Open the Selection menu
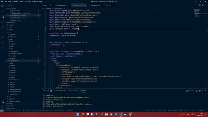208x117 pixels. [x=15, y=2]
